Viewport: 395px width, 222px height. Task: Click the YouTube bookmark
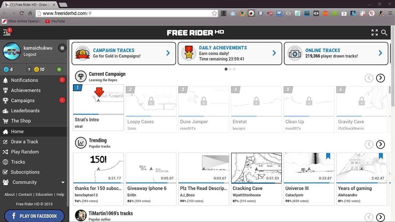pos(55,21)
